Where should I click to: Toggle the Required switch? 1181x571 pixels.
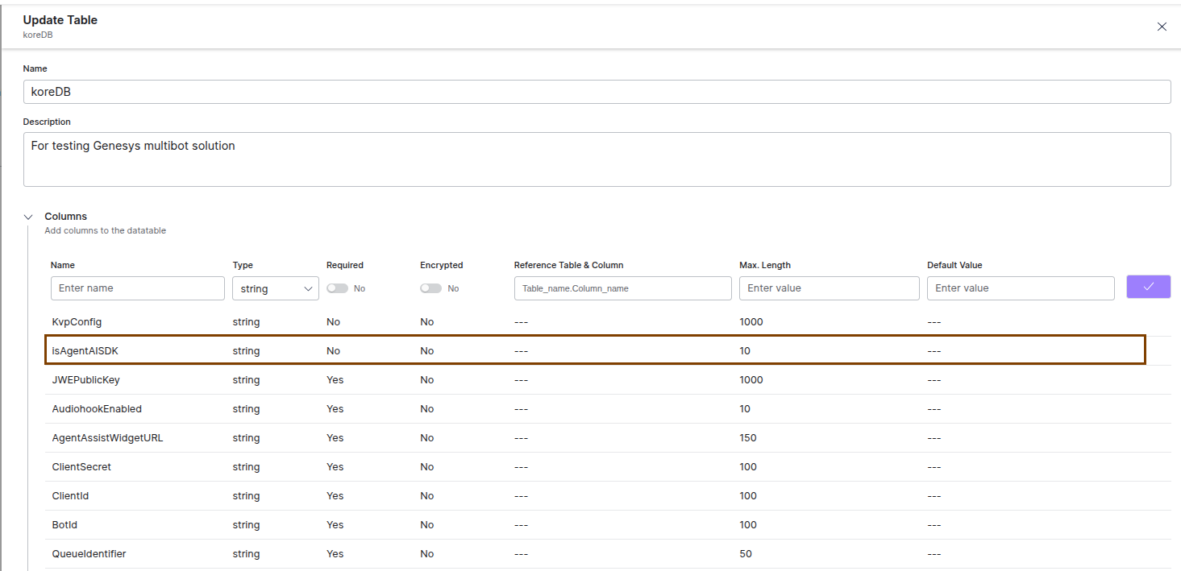pyautogui.click(x=337, y=288)
